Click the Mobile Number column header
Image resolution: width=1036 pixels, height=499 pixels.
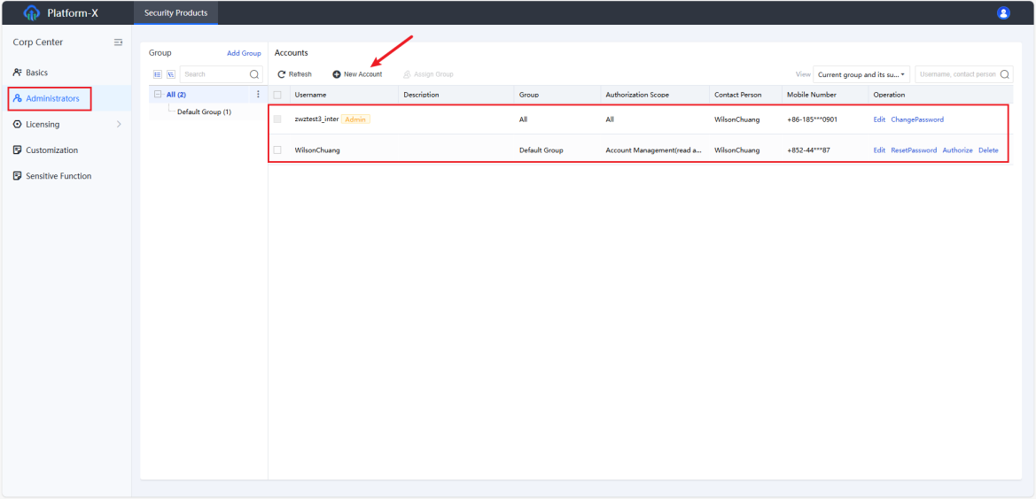pos(812,95)
